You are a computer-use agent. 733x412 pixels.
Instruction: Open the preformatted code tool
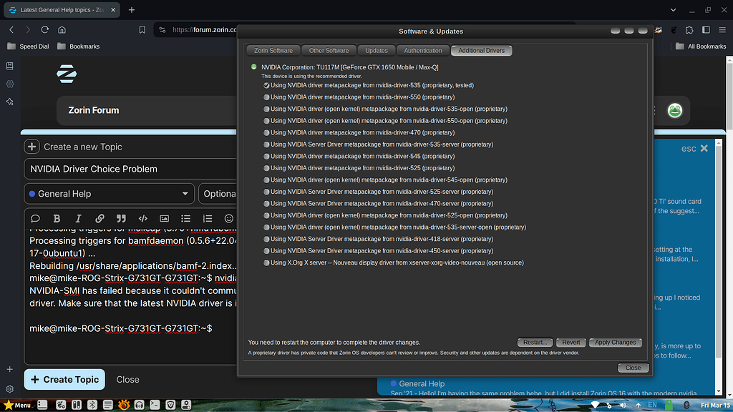142,218
